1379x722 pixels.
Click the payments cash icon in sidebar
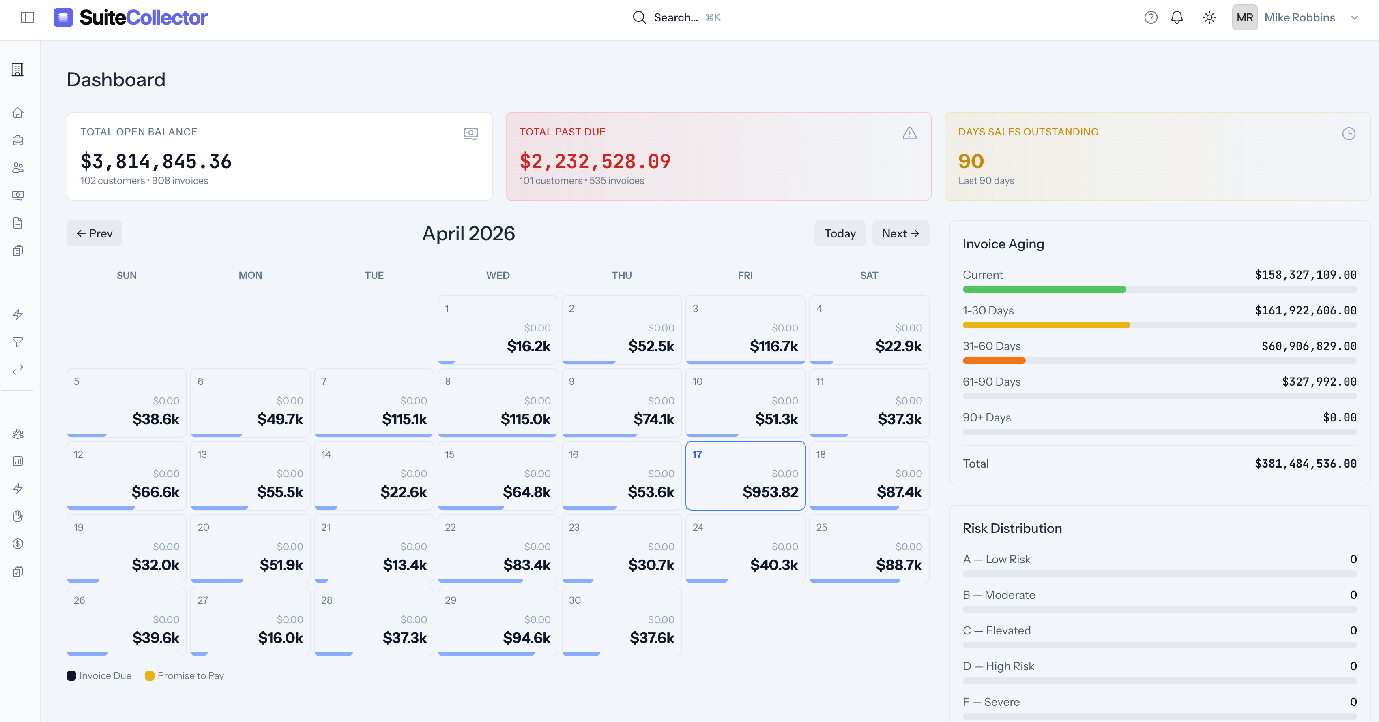click(x=18, y=195)
